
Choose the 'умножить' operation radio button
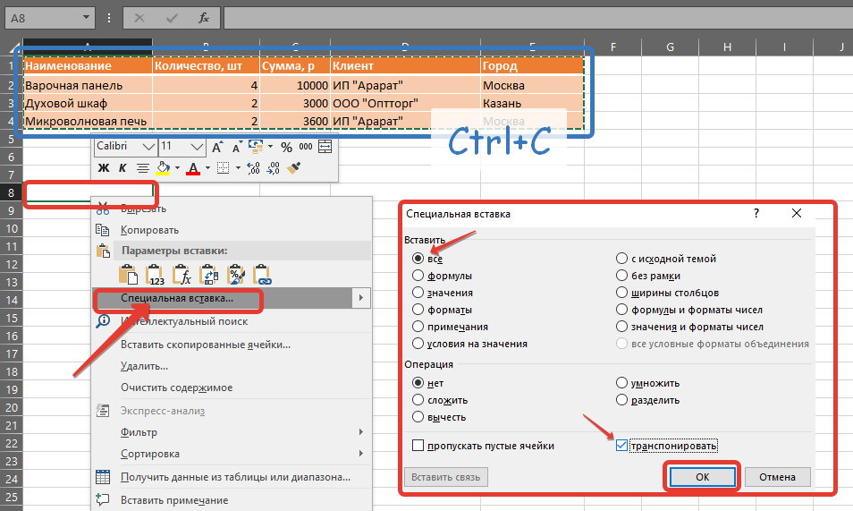621,383
